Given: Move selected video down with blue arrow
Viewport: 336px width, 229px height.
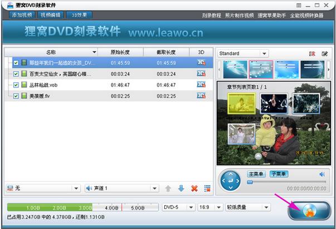Looking at the screenshot, I should click(x=181, y=188).
